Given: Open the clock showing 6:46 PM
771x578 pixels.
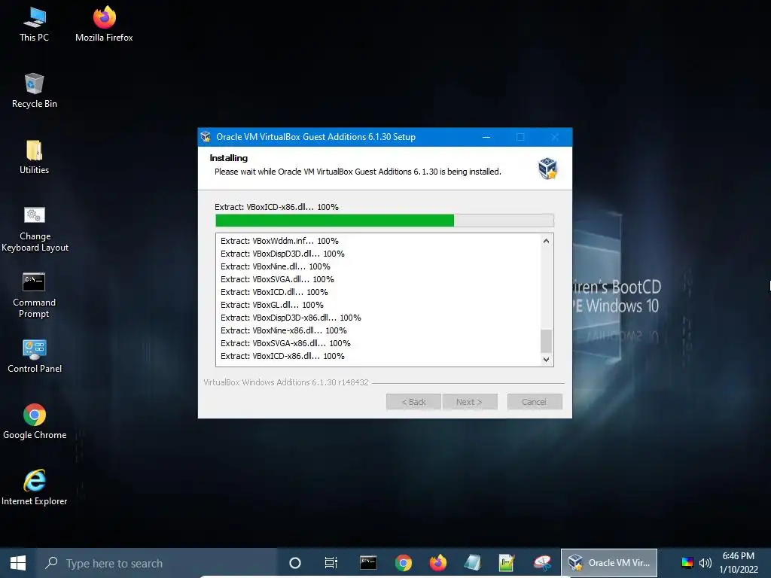Looking at the screenshot, I should point(738,563).
